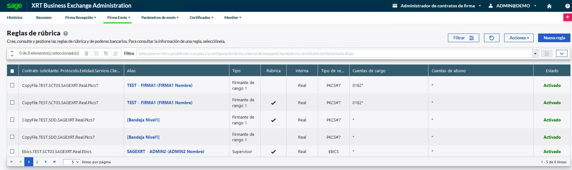Click the refresh list icon button
Image resolution: width=572 pixels, height=170 pixels.
492,38
